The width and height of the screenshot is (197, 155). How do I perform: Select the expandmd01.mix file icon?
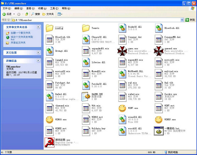[86, 51]
